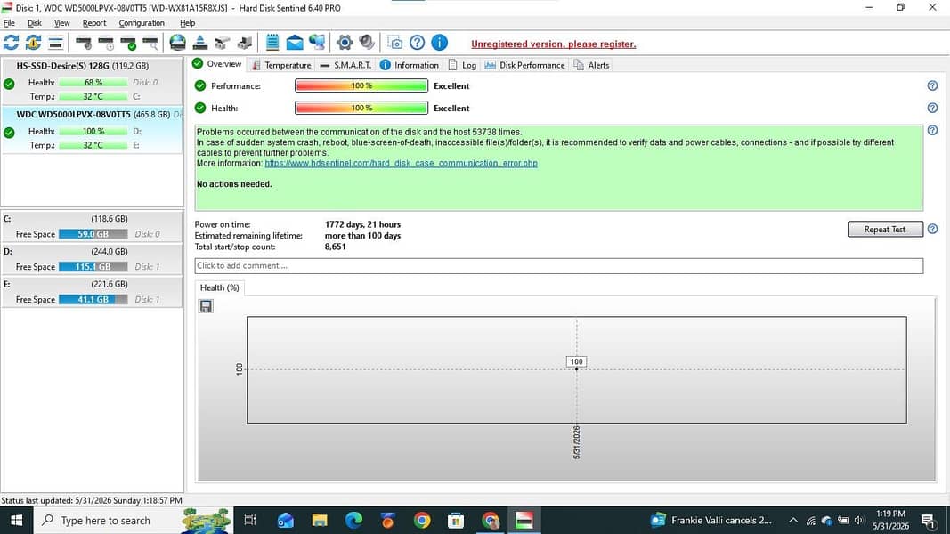Open Microsoft Edge from the taskbar
Screen dimensions: 950x534
353,520
